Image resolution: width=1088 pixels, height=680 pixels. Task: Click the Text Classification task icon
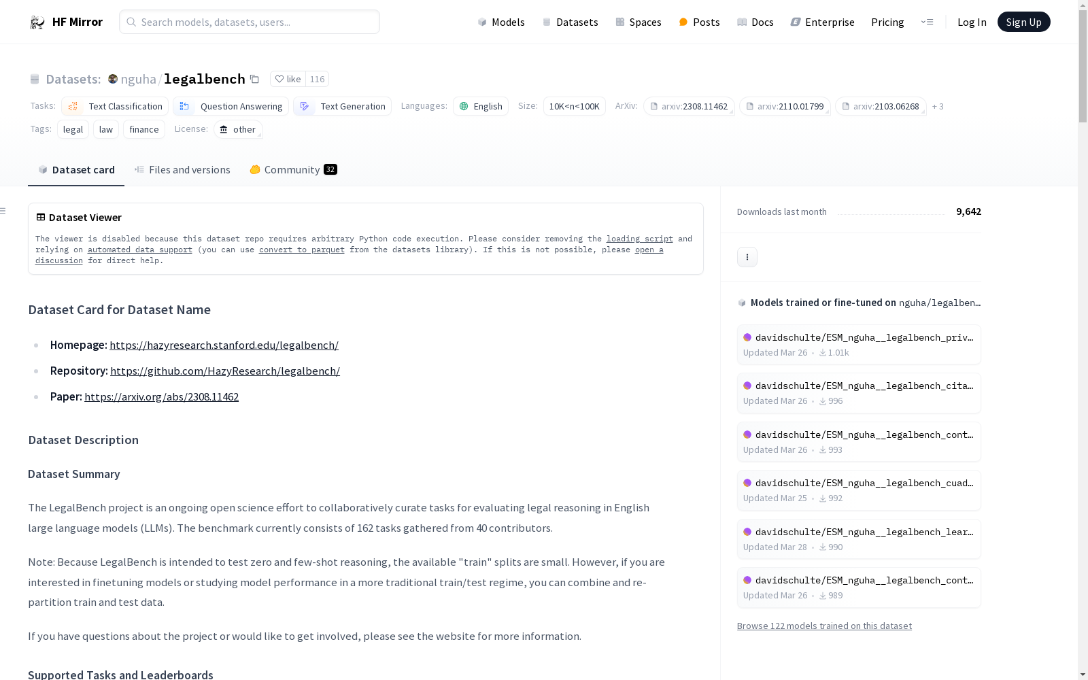coord(73,106)
